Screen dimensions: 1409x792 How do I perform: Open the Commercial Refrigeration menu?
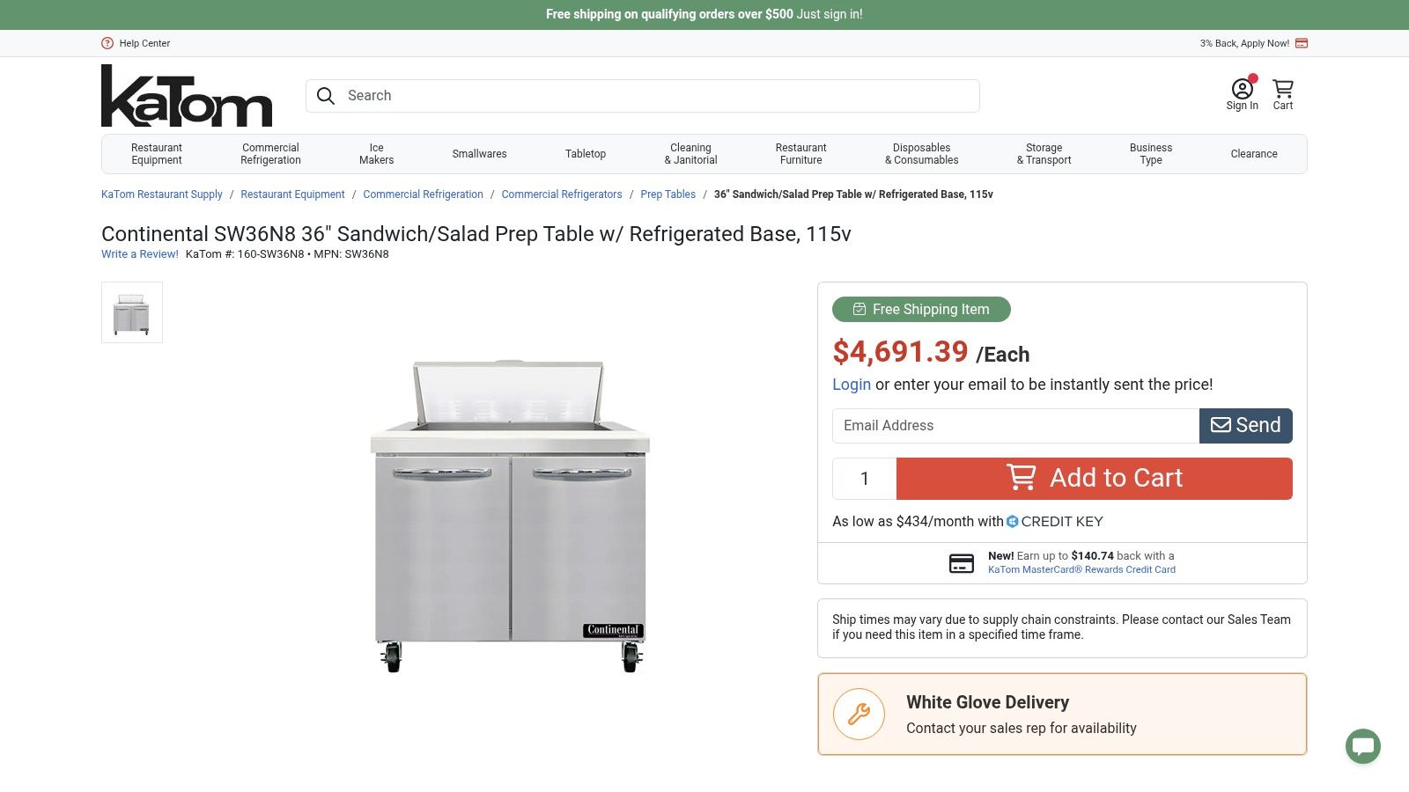click(x=270, y=154)
